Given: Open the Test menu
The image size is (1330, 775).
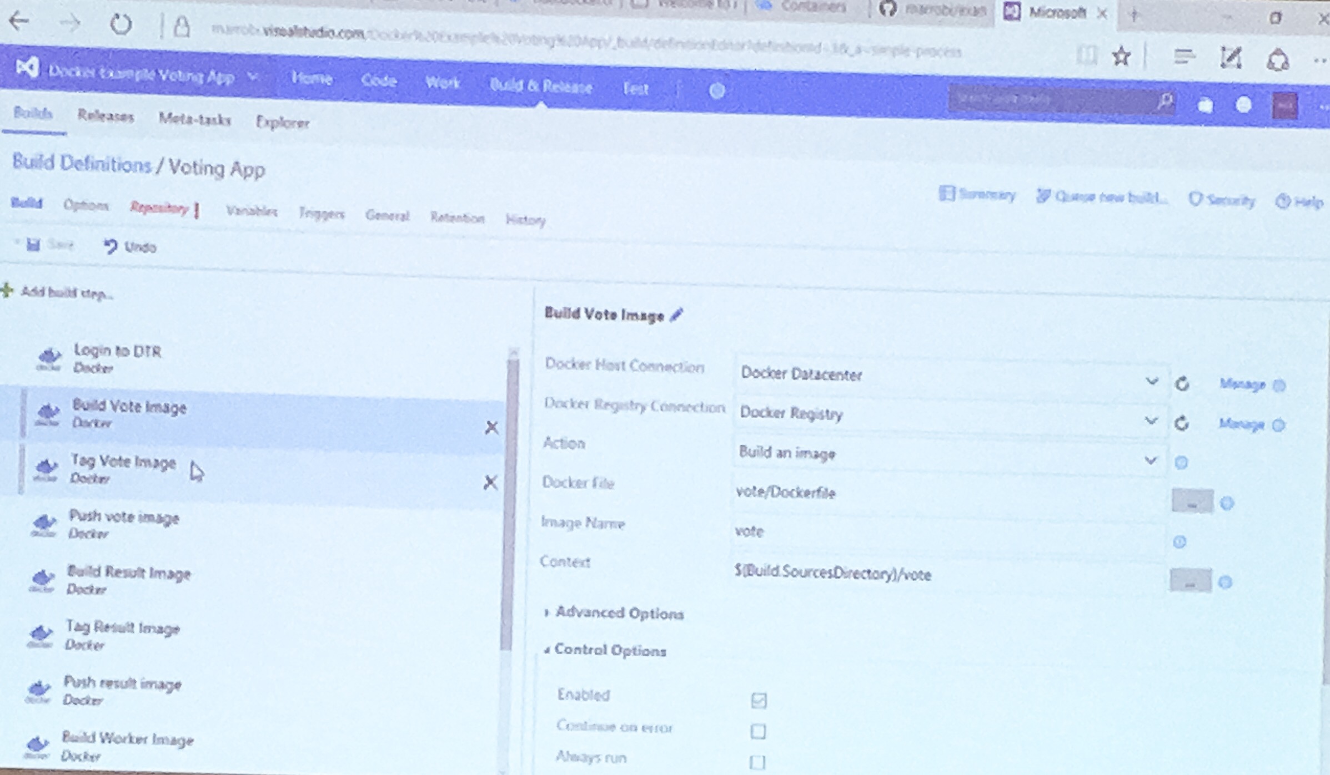Looking at the screenshot, I should click(635, 89).
